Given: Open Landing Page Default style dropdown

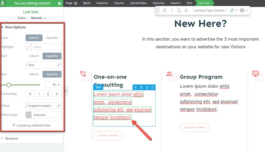Looking at the screenshot, I should 210,11.
